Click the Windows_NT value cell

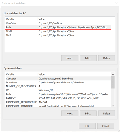[x=46, y=90]
